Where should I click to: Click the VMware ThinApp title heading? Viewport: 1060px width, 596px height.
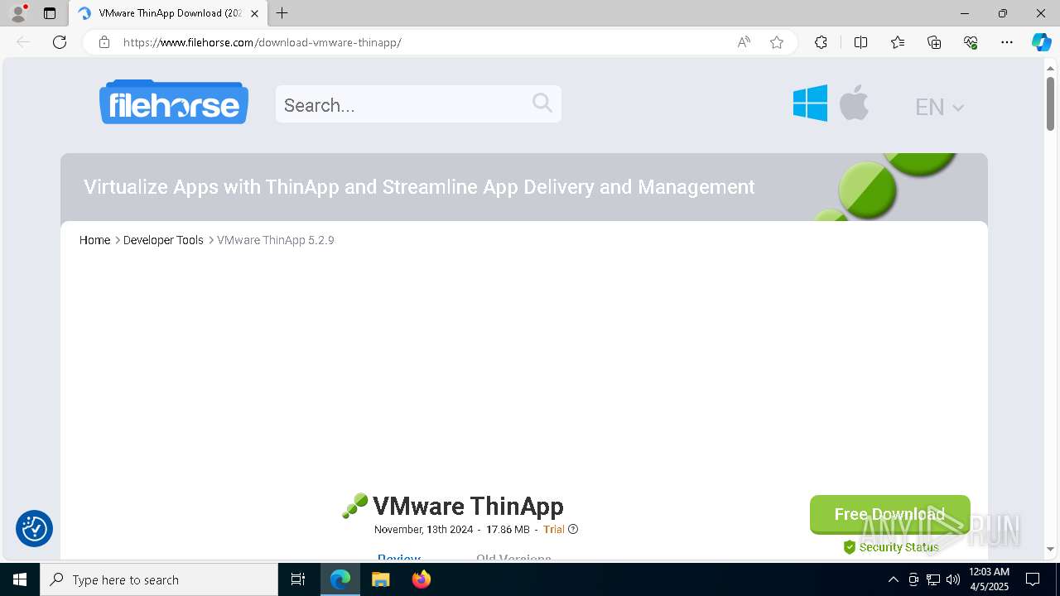[x=468, y=506]
